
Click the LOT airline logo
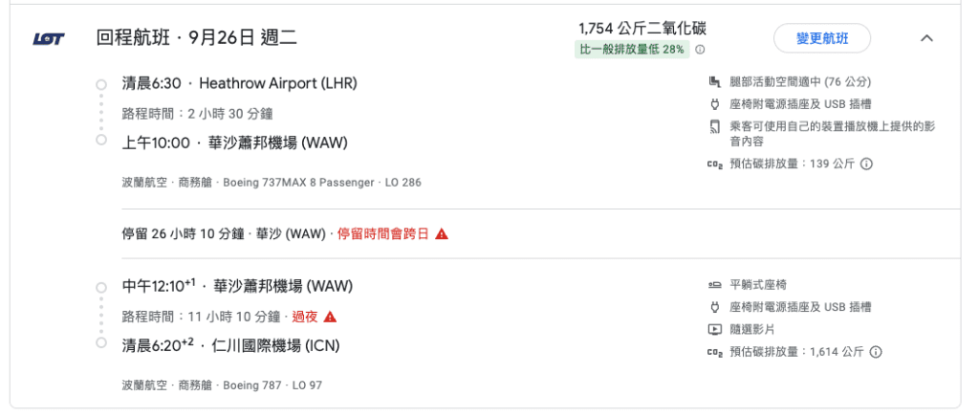tap(48, 39)
